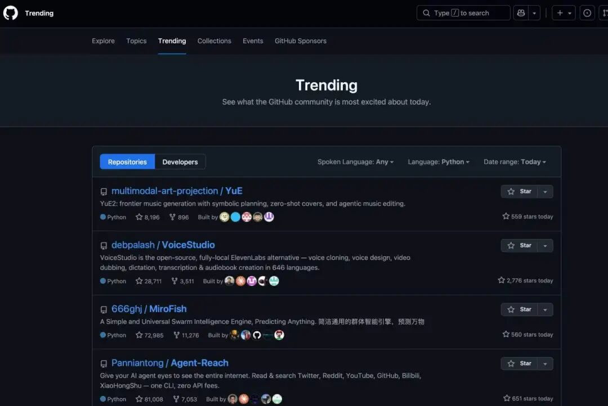Open the Topics tab
The height and width of the screenshot is (406, 608).
click(x=136, y=40)
